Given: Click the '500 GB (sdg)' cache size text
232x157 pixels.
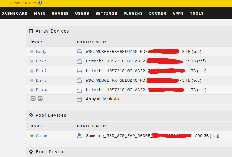Looking at the screenshot, I should (207, 136).
